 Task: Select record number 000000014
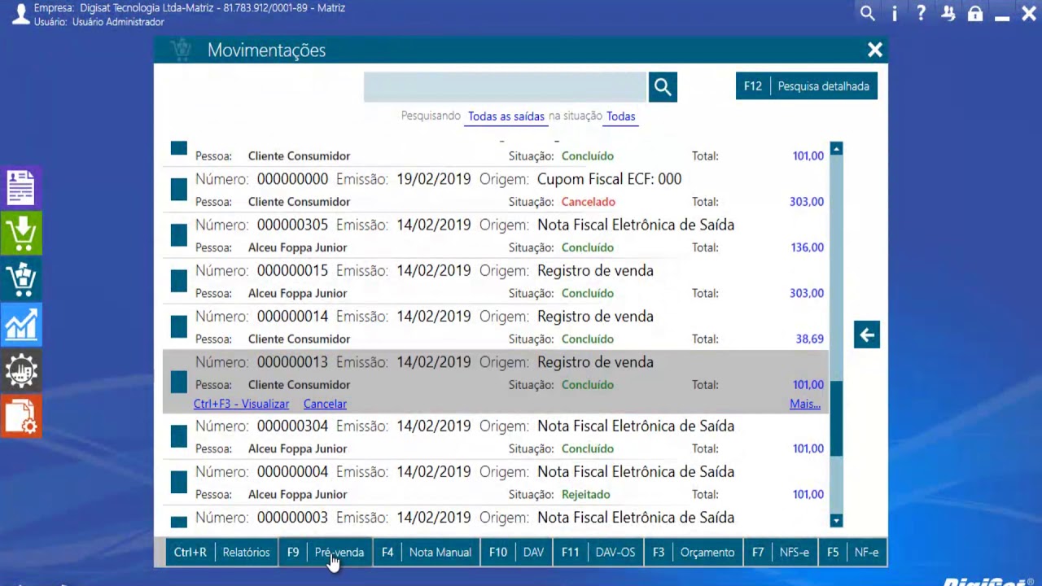coord(496,327)
